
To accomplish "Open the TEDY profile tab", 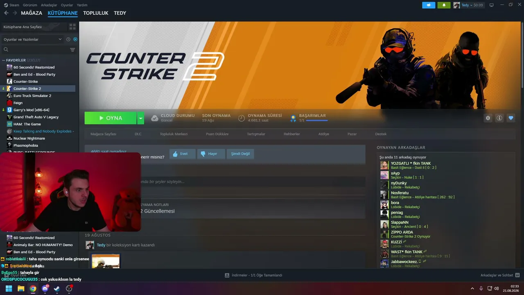I will coord(120,13).
